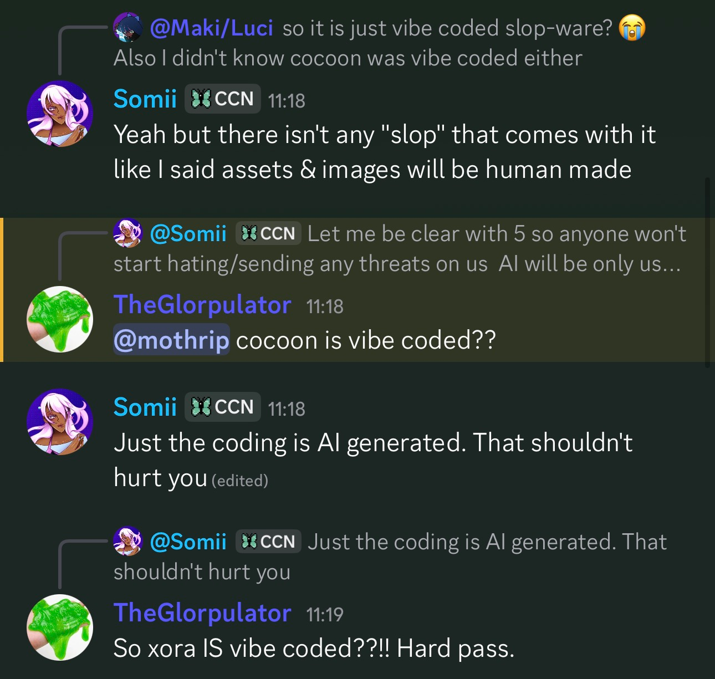The height and width of the screenshot is (679, 715).
Task: Click TheGlorpulator's slime avatar on the cocoon message
Action: 60,319
